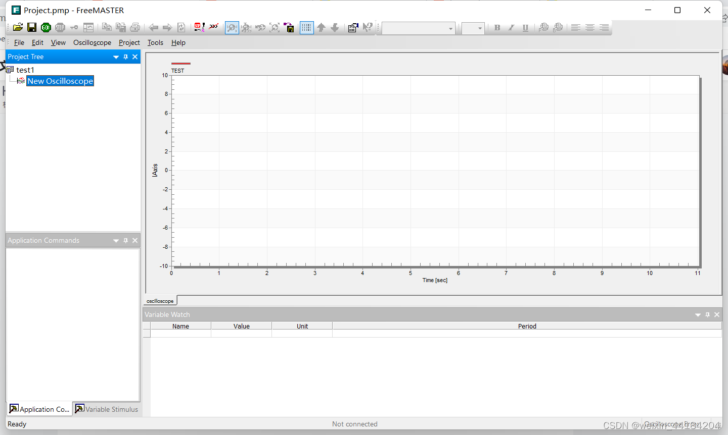The image size is (728, 435).
Task: Navigate forward with the right arrow icon
Action: click(x=167, y=27)
